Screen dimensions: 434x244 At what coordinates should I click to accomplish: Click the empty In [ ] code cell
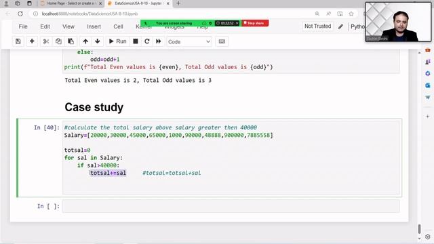point(231,206)
